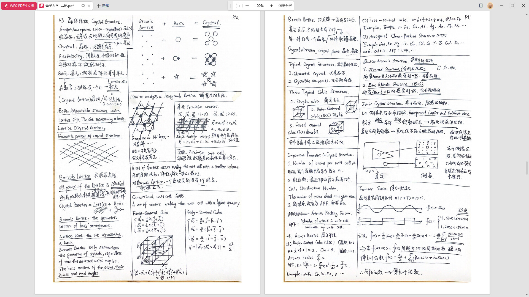
Task: Click the scrollbar up arrow
Action: pos(527,14)
